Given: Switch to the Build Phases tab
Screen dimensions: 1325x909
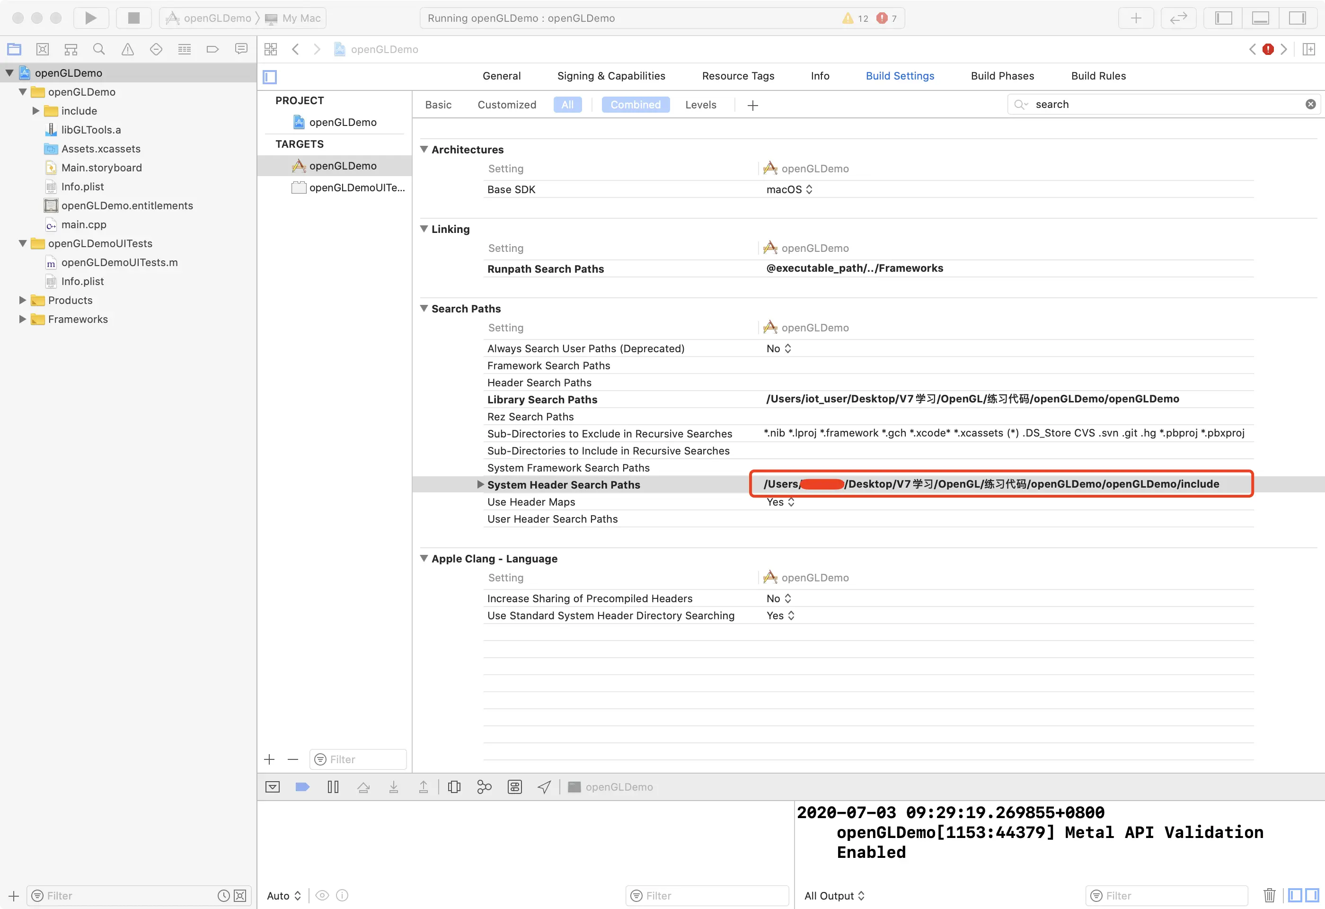Looking at the screenshot, I should (x=1002, y=76).
